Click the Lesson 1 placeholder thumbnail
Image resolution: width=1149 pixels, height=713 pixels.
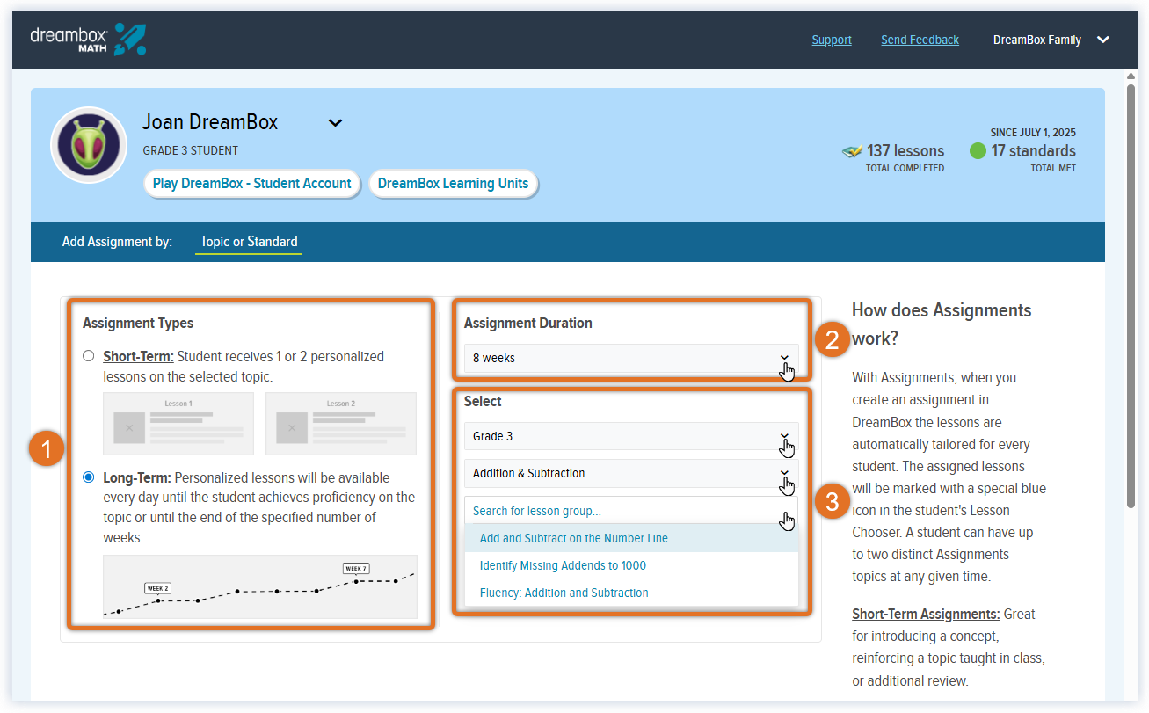coord(178,423)
